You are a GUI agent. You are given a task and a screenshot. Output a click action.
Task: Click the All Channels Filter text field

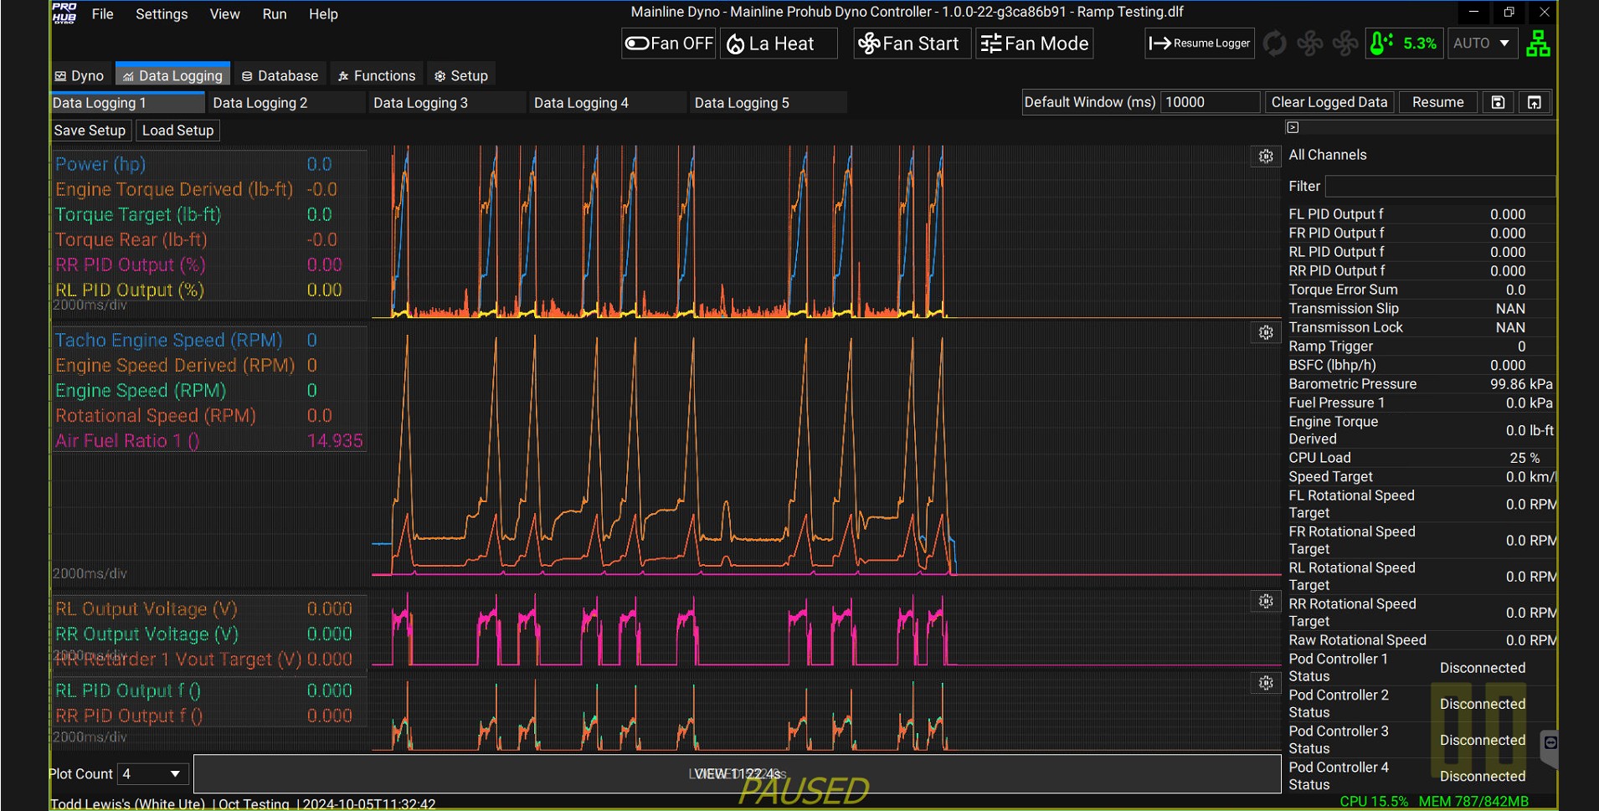tap(1439, 187)
